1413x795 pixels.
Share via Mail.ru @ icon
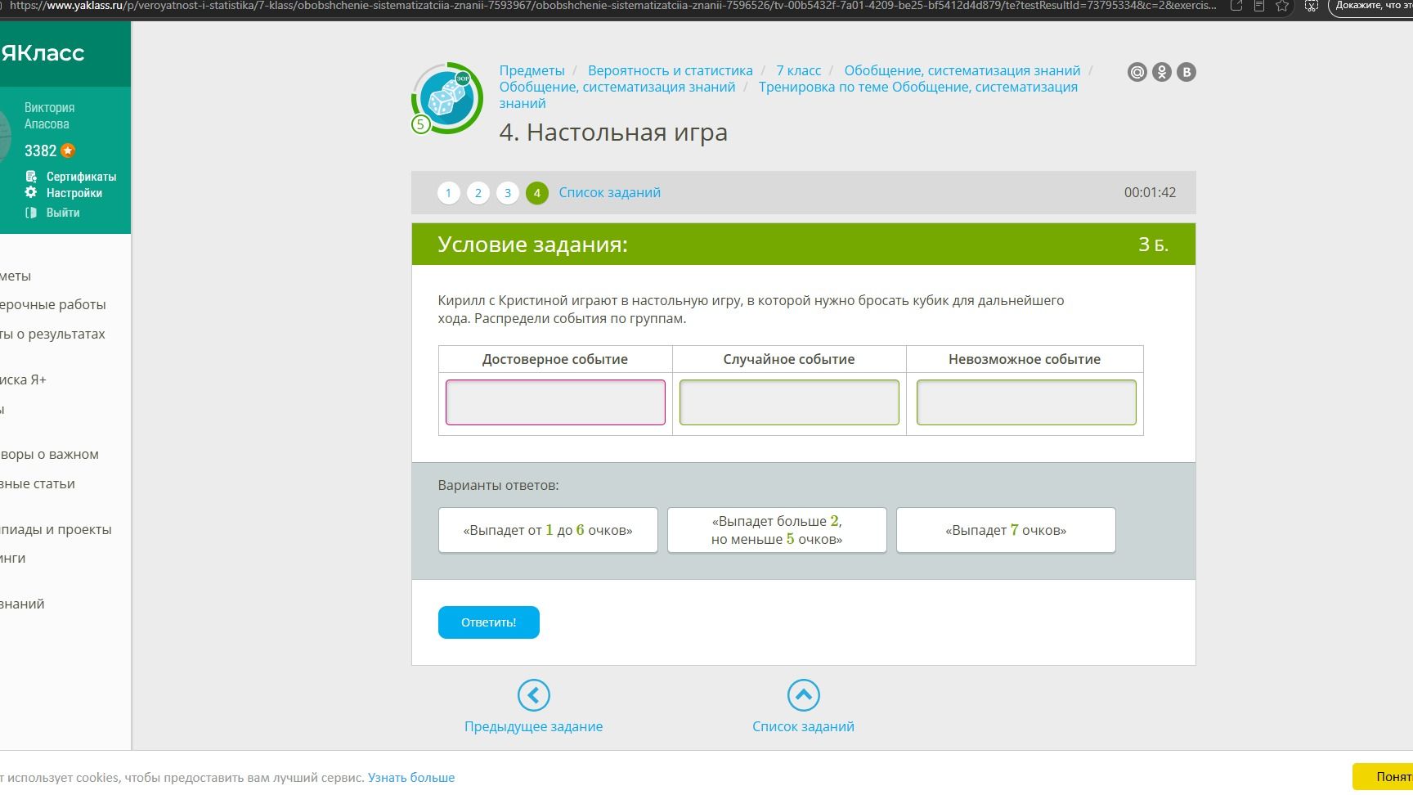[1137, 72]
